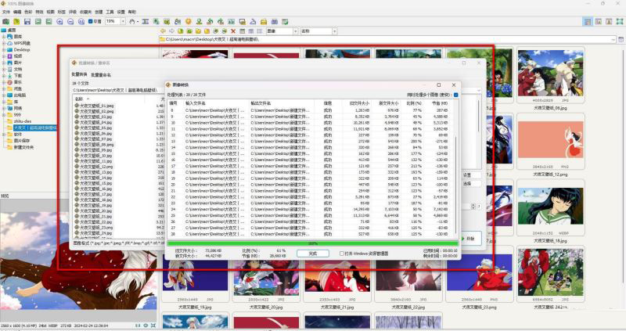Viewport: 626px width, 331px height.
Task: Expand the Desktop tree node
Action: [4, 49]
